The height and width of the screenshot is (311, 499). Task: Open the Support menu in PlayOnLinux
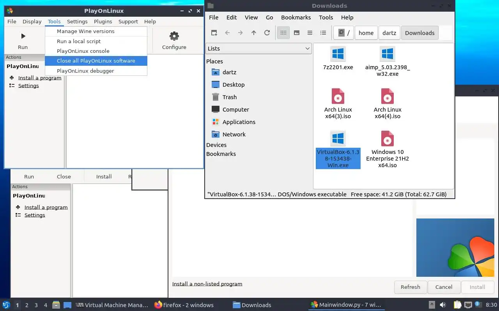click(x=128, y=22)
